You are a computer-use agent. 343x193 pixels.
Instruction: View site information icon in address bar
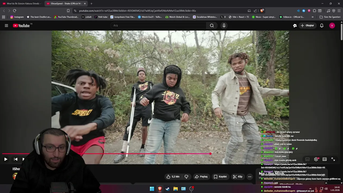coord(75,11)
